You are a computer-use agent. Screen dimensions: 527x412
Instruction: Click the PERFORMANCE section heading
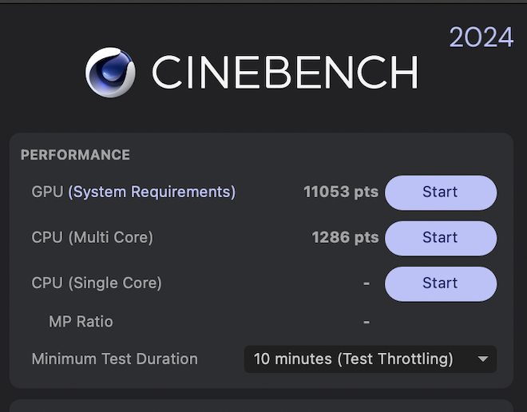point(75,155)
